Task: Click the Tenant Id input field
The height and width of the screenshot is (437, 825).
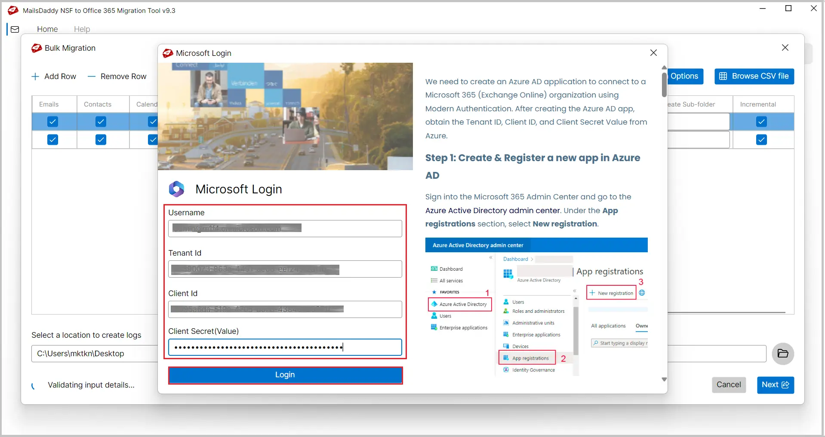Action: point(285,269)
